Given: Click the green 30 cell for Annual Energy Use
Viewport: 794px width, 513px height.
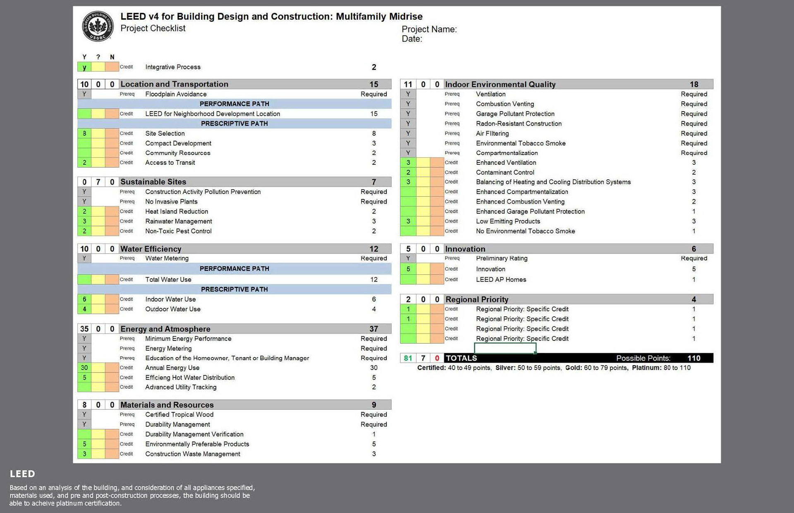Looking at the screenshot, I should [x=84, y=368].
